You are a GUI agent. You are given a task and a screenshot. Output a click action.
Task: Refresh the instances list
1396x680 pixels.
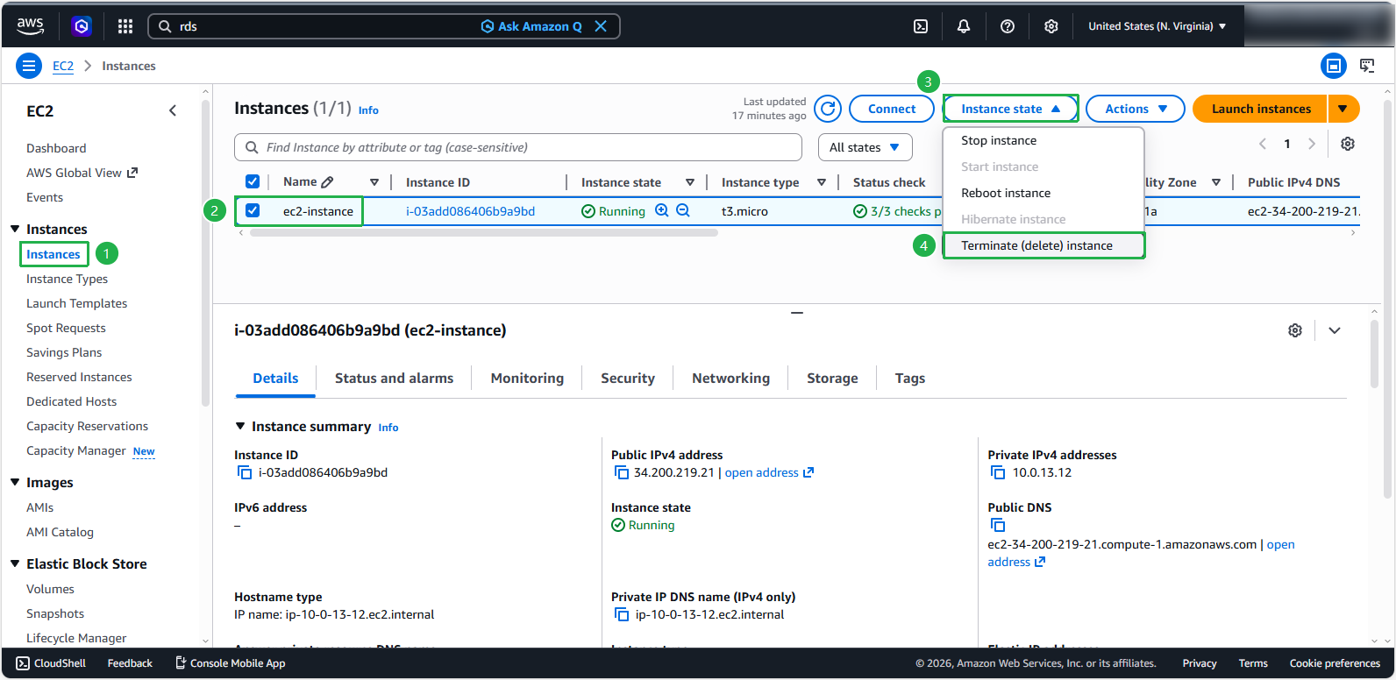pos(828,109)
